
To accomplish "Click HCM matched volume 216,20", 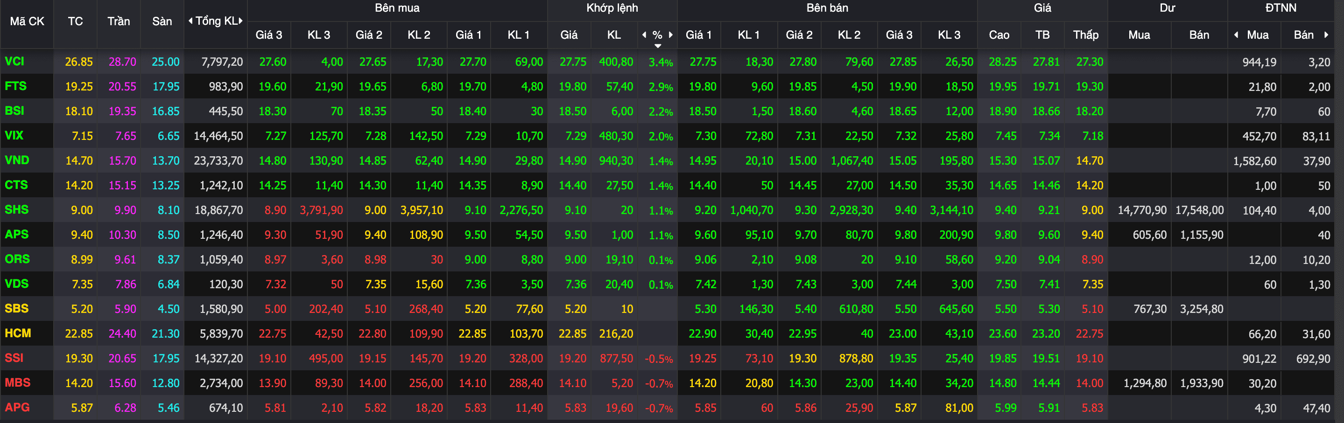I will pos(616,334).
